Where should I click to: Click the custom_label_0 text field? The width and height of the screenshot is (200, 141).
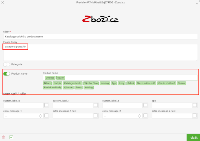pyautogui.click(x=23, y=105)
